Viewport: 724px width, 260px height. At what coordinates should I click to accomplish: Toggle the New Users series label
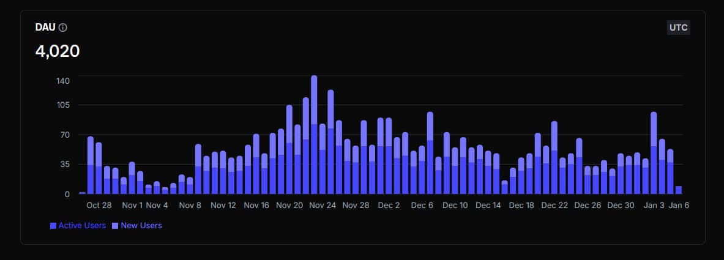pos(141,226)
